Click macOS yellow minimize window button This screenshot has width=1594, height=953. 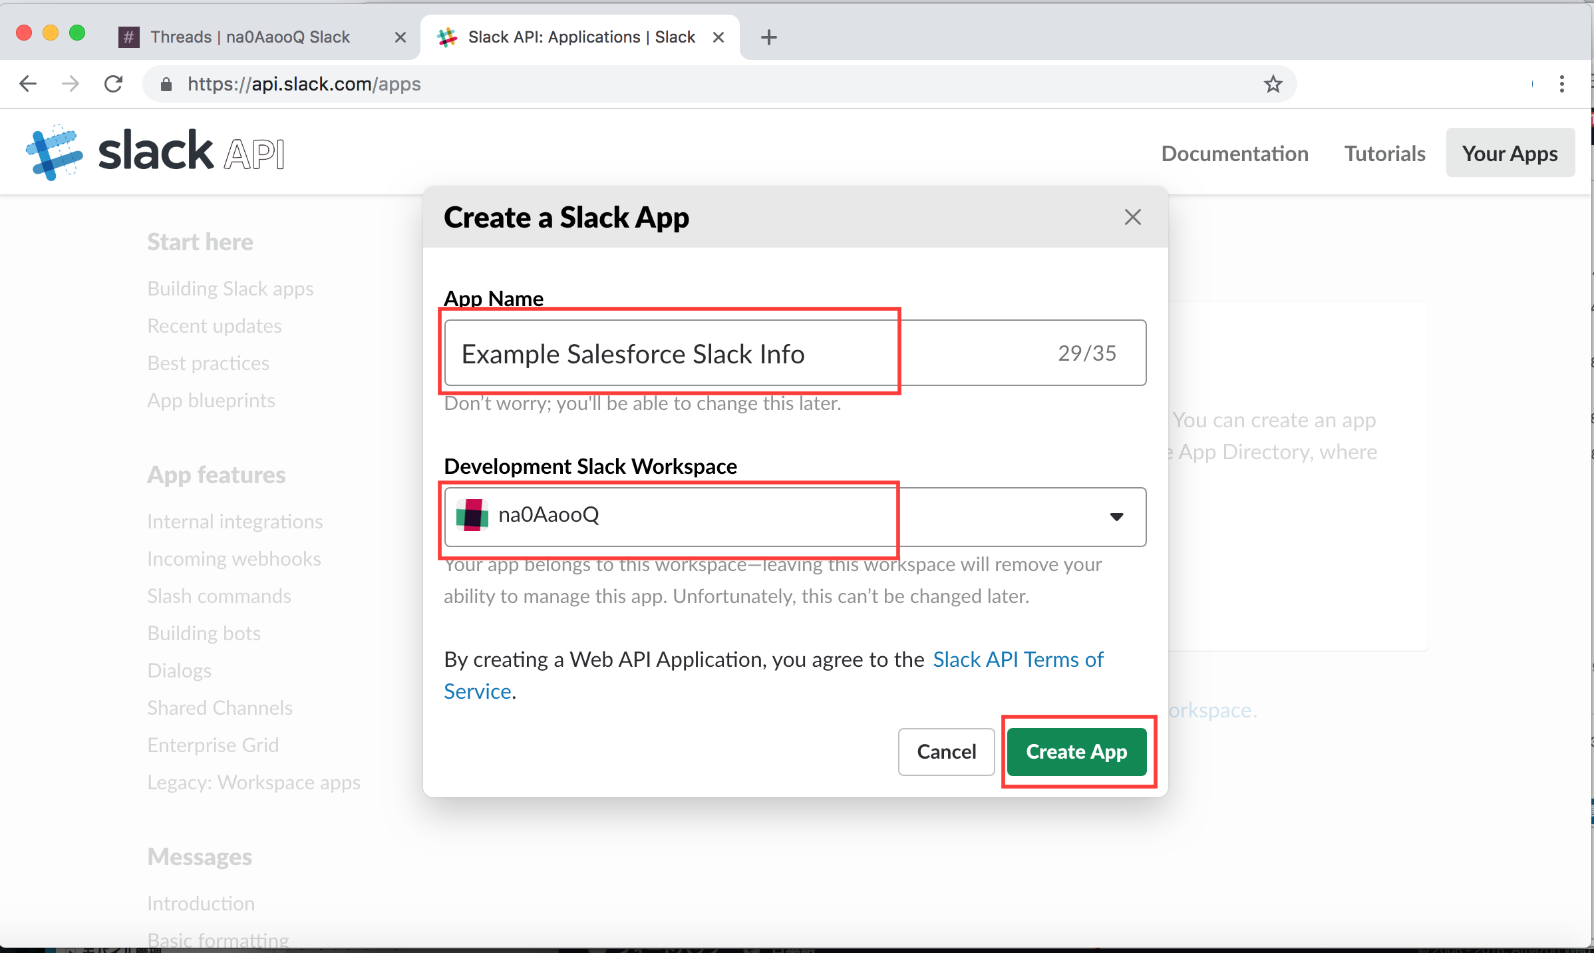point(51,33)
